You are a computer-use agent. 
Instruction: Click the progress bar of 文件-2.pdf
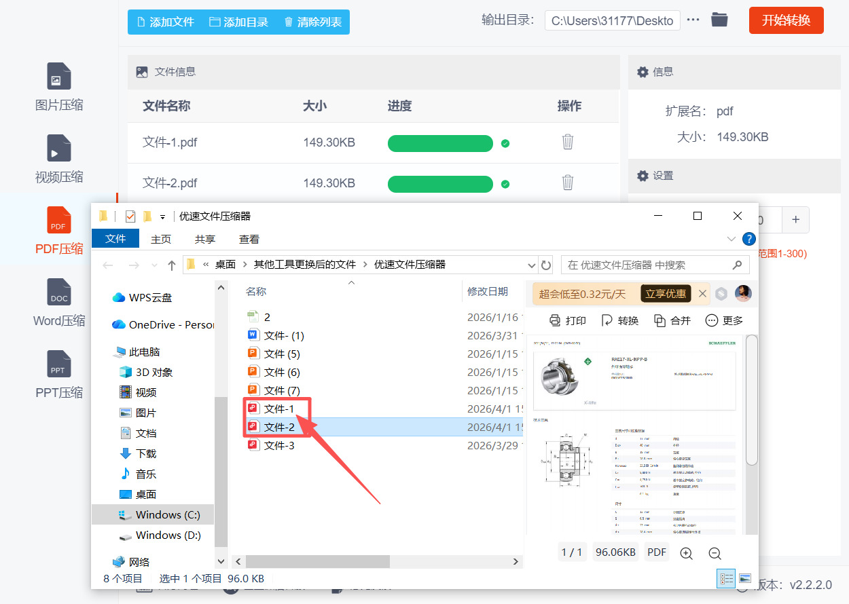pyautogui.click(x=440, y=183)
